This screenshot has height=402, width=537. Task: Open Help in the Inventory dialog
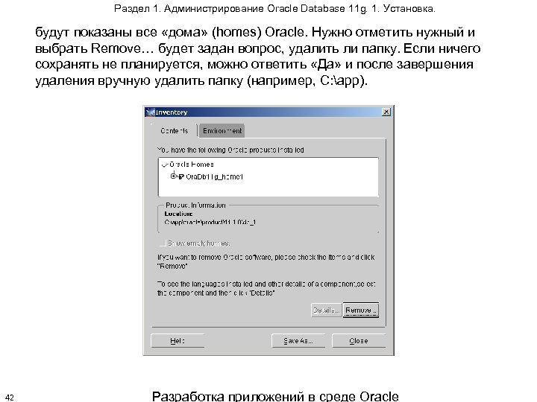pos(178,341)
